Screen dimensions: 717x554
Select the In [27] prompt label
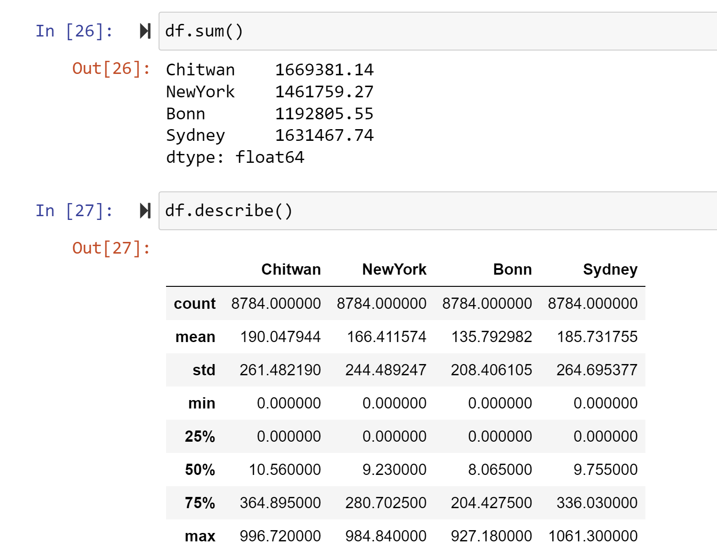[74, 211]
